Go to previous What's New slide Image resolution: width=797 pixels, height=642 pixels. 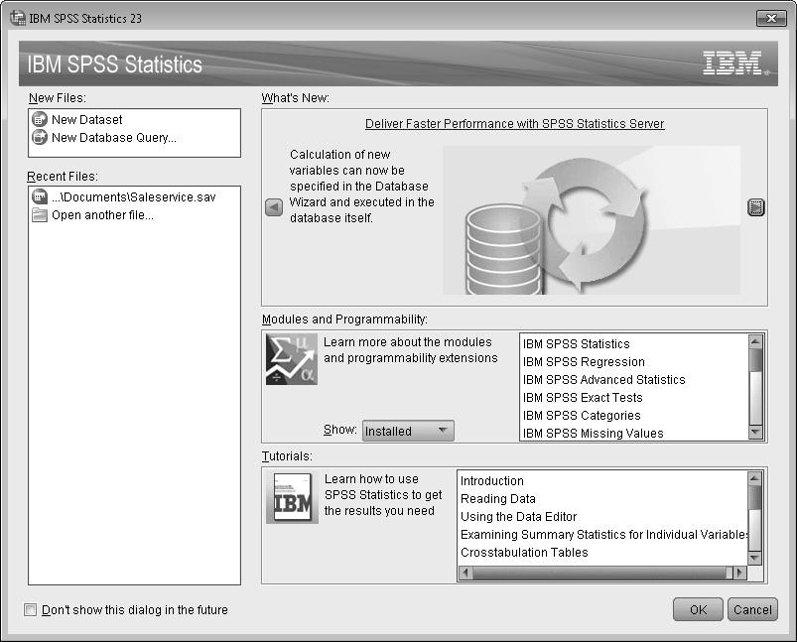tap(274, 206)
